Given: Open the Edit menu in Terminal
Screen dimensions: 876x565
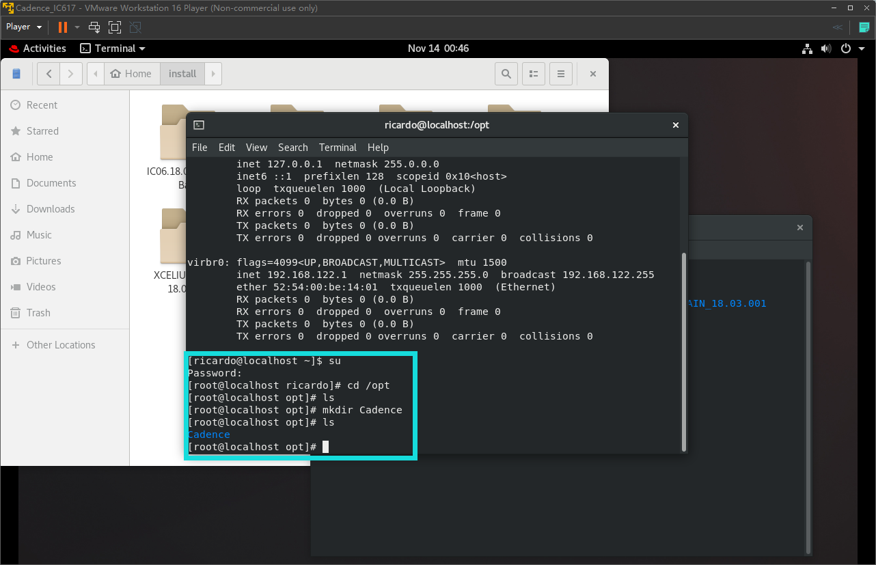Looking at the screenshot, I should (x=227, y=148).
